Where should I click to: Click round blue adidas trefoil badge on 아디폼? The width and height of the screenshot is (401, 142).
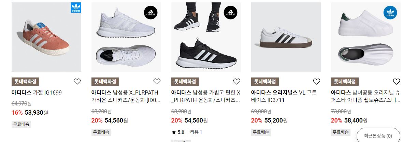pos(390,13)
